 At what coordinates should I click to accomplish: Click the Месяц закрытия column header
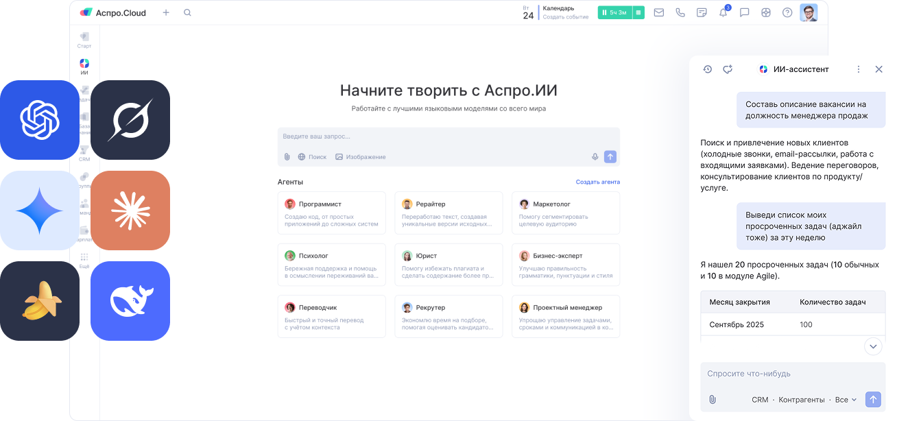click(739, 302)
